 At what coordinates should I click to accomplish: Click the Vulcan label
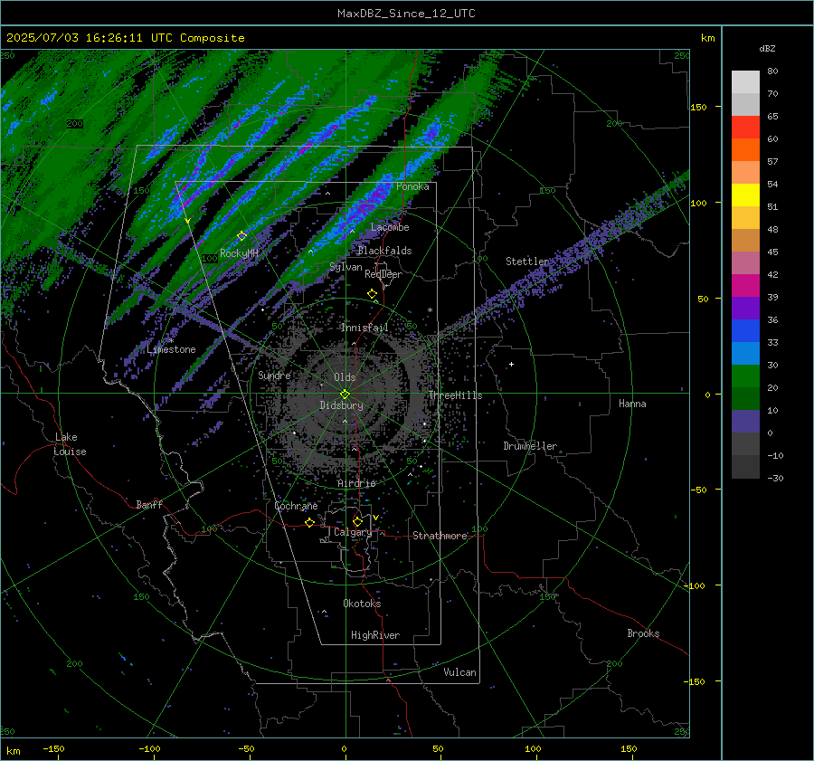point(460,672)
